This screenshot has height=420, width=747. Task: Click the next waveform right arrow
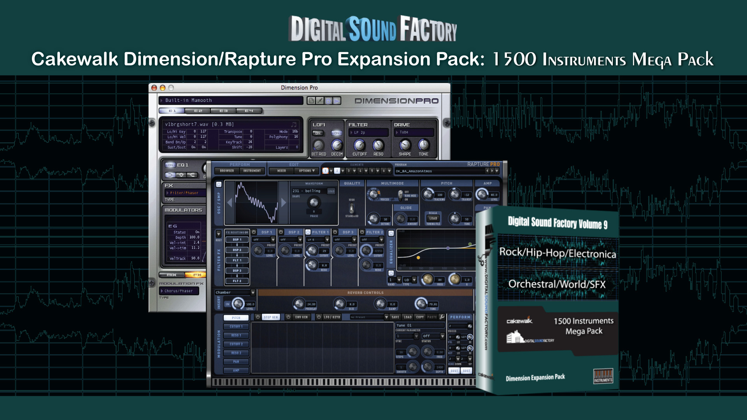(x=284, y=203)
